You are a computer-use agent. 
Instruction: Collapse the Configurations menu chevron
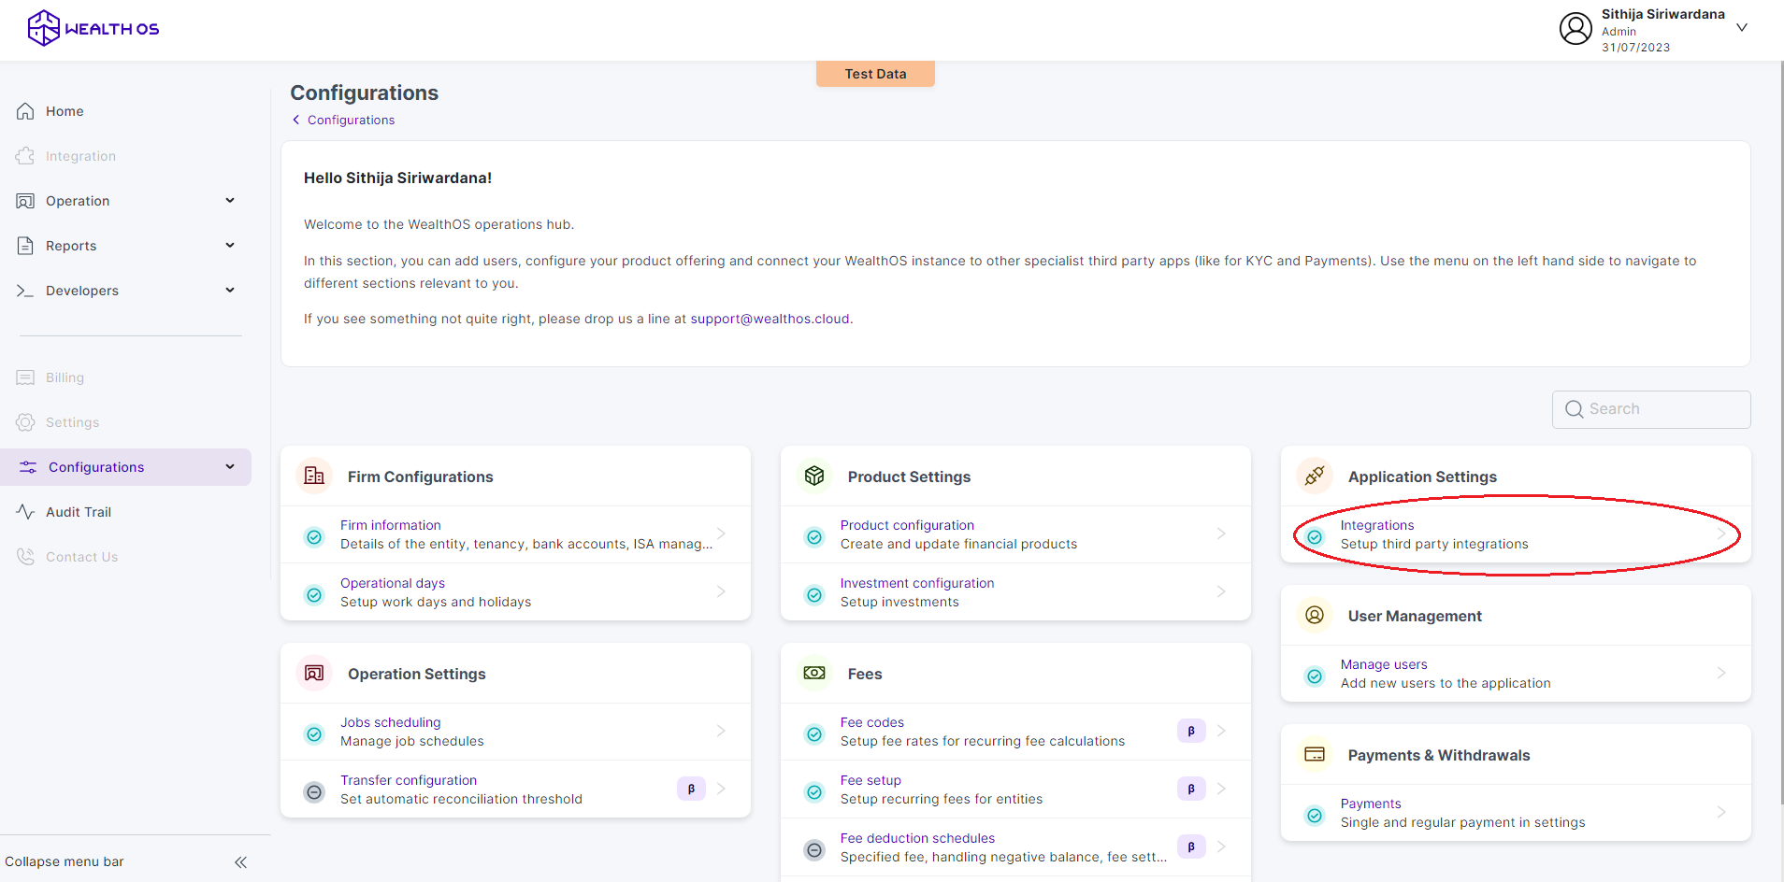[230, 467]
